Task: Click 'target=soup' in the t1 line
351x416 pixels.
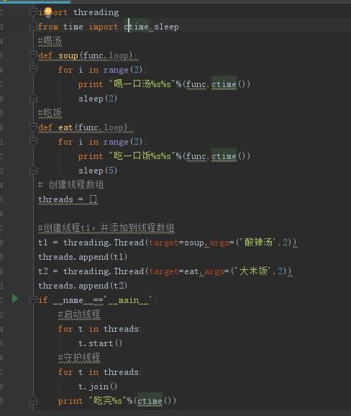Action: point(176,243)
